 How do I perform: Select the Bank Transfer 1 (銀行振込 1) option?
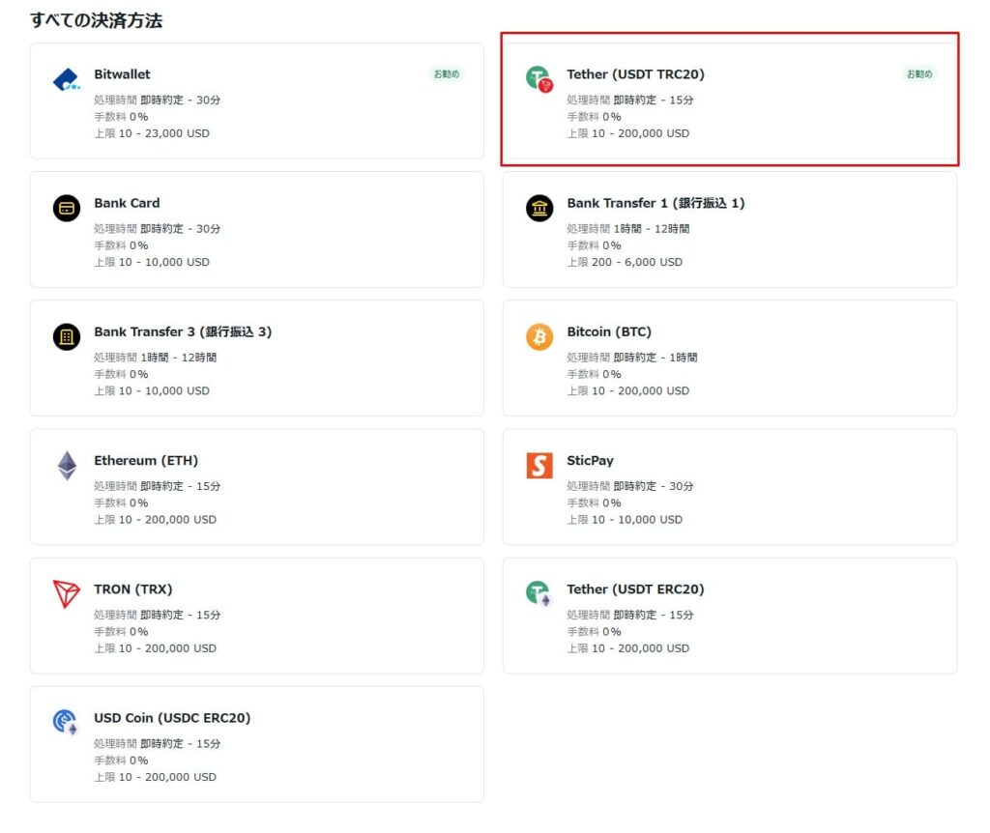coord(729,229)
